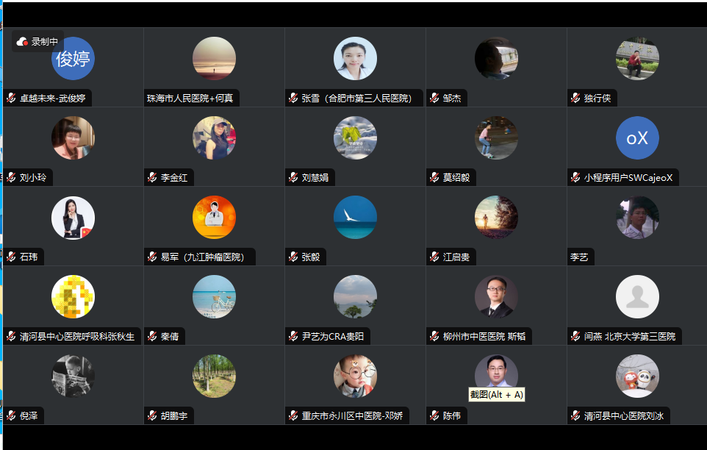This screenshot has width=707, height=450.
Task: Click 柳州市中医院 斯韬 suited man avatar
Action: pyautogui.click(x=496, y=297)
